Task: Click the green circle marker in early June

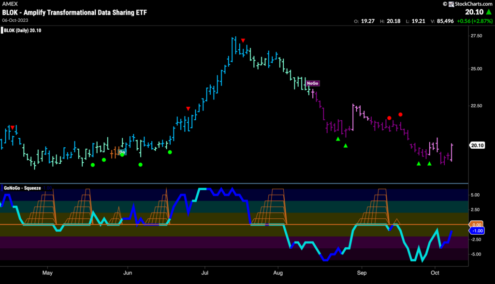Action: tap(141, 164)
